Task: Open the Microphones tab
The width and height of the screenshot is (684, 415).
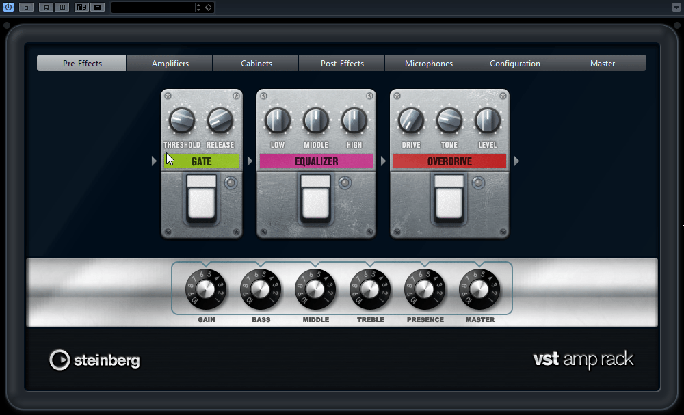Action: coord(428,63)
